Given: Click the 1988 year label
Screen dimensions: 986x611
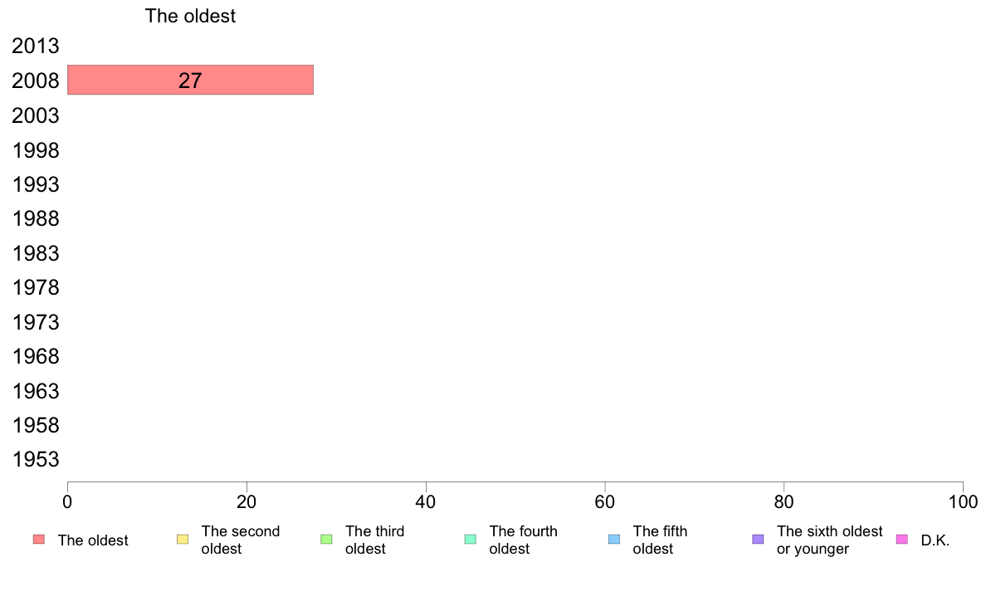Looking at the screenshot, I should pyautogui.click(x=35, y=219).
